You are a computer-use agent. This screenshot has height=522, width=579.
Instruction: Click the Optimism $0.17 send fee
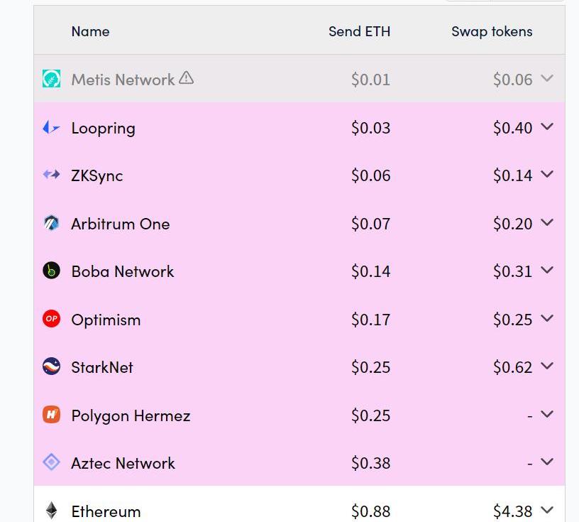point(370,320)
